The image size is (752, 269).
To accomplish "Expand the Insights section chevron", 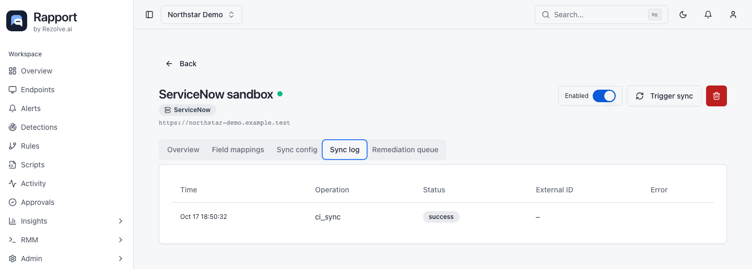I will pos(121,221).
